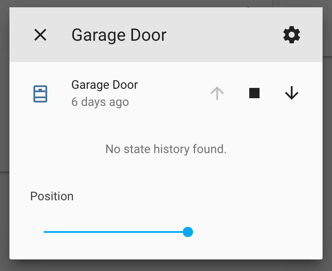Click the dimmed backdrop right of the dialog
The height and width of the screenshot is (271, 332).
[327, 129]
